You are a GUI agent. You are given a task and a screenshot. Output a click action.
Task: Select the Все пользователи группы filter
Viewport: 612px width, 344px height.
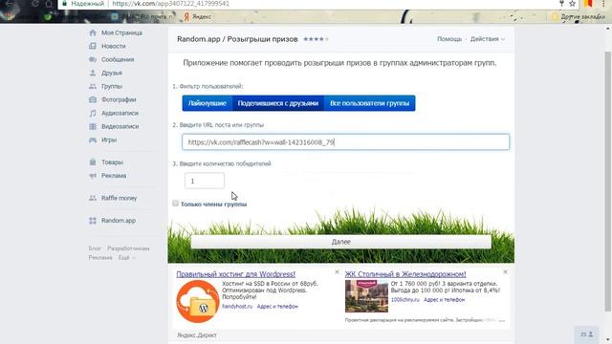tap(370, 103)
